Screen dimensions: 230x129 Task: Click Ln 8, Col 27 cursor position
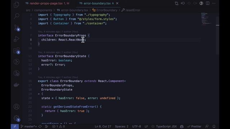tap(103, 126)
